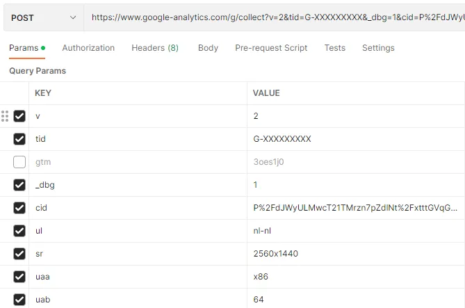Enable the gtm parameter checkbox
This screenshot has width=465, height=308.
click(x=19, y=162)
